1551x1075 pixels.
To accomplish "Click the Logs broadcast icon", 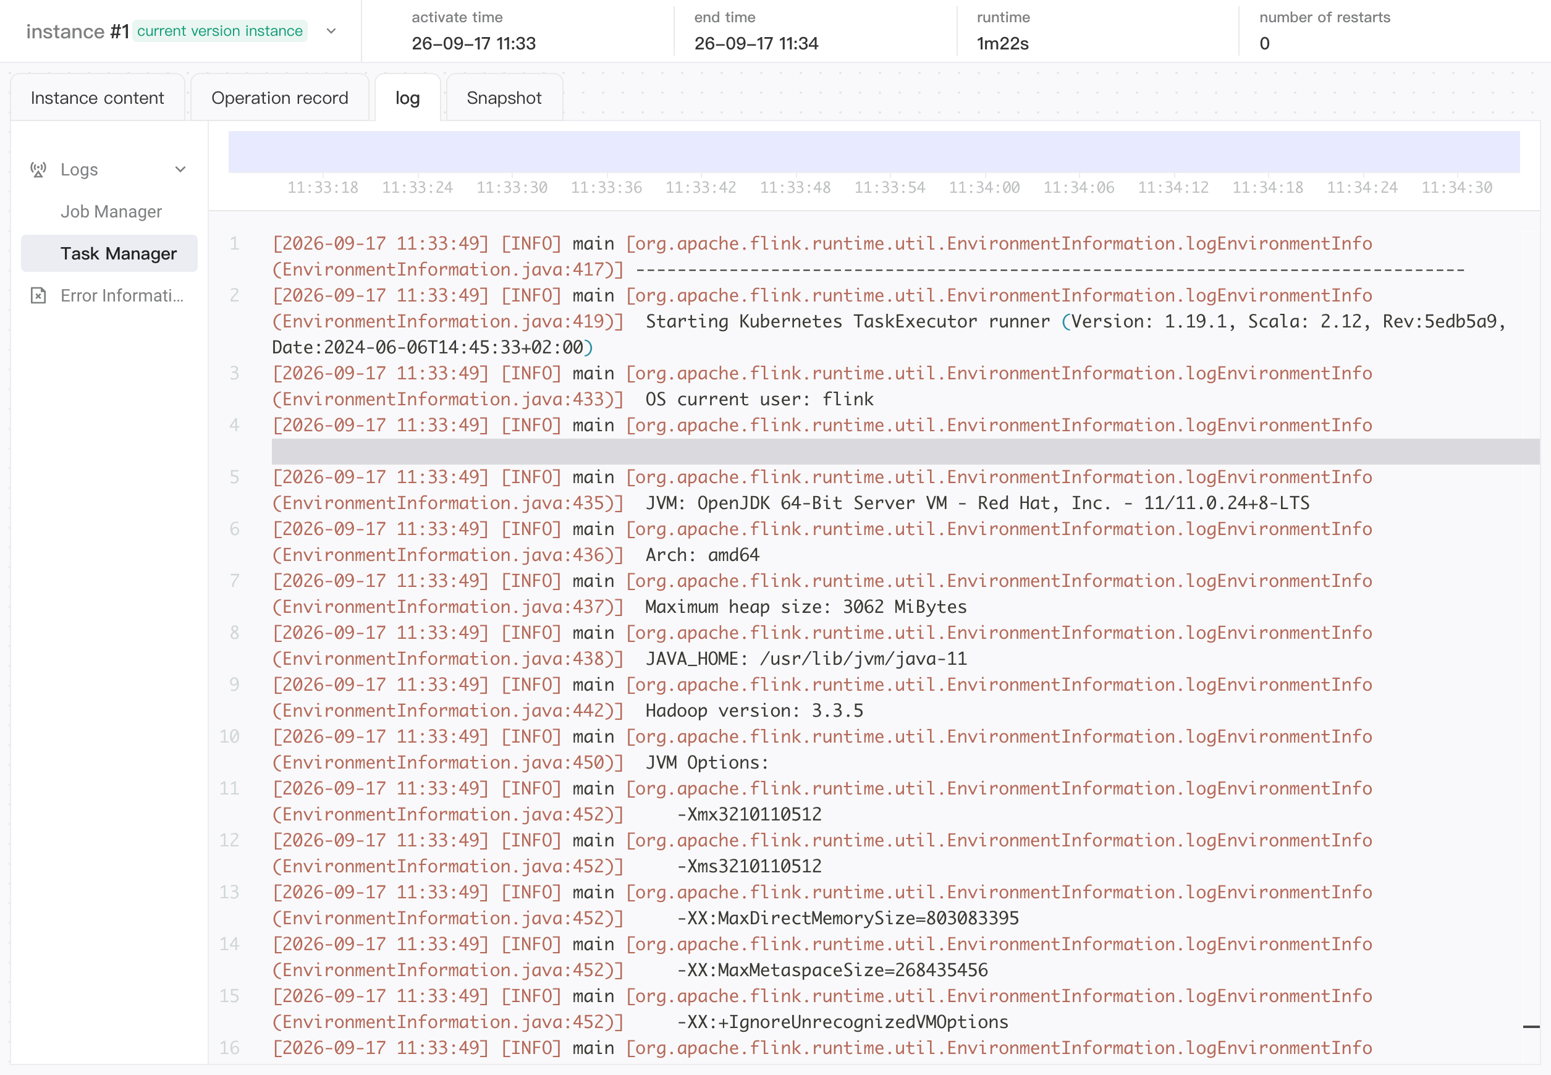I will 38,170.
